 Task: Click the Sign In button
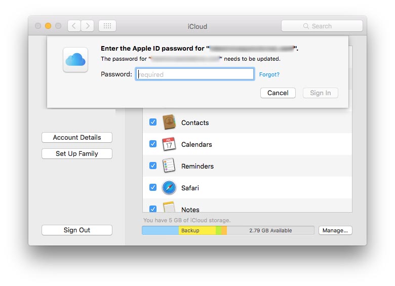pos(321,93)
